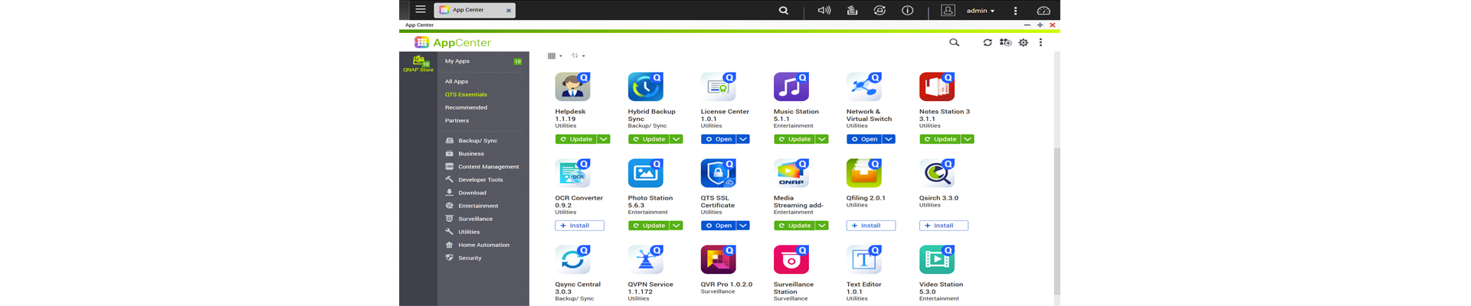Screen dimensions: 1471x306
Task: Click the vertical scrollbar of app list
Action: pyautogui.click(x=1057, y=222)
